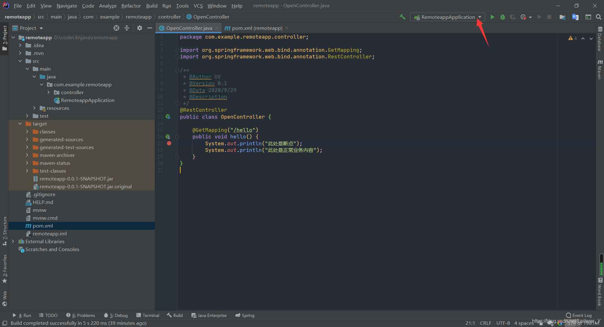
Task: Open the Word Book side panel
Action: [x=600, y=292]
